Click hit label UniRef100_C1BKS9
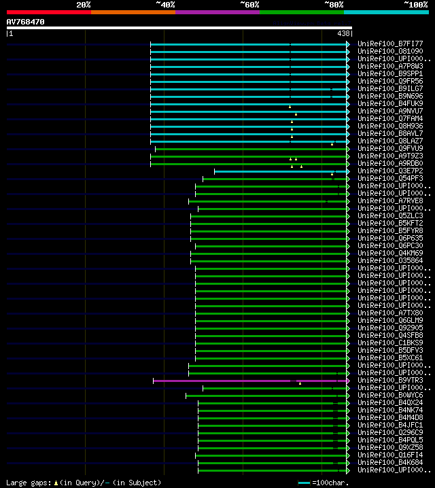Screen dimensions: 435x488 pos(390,343)
